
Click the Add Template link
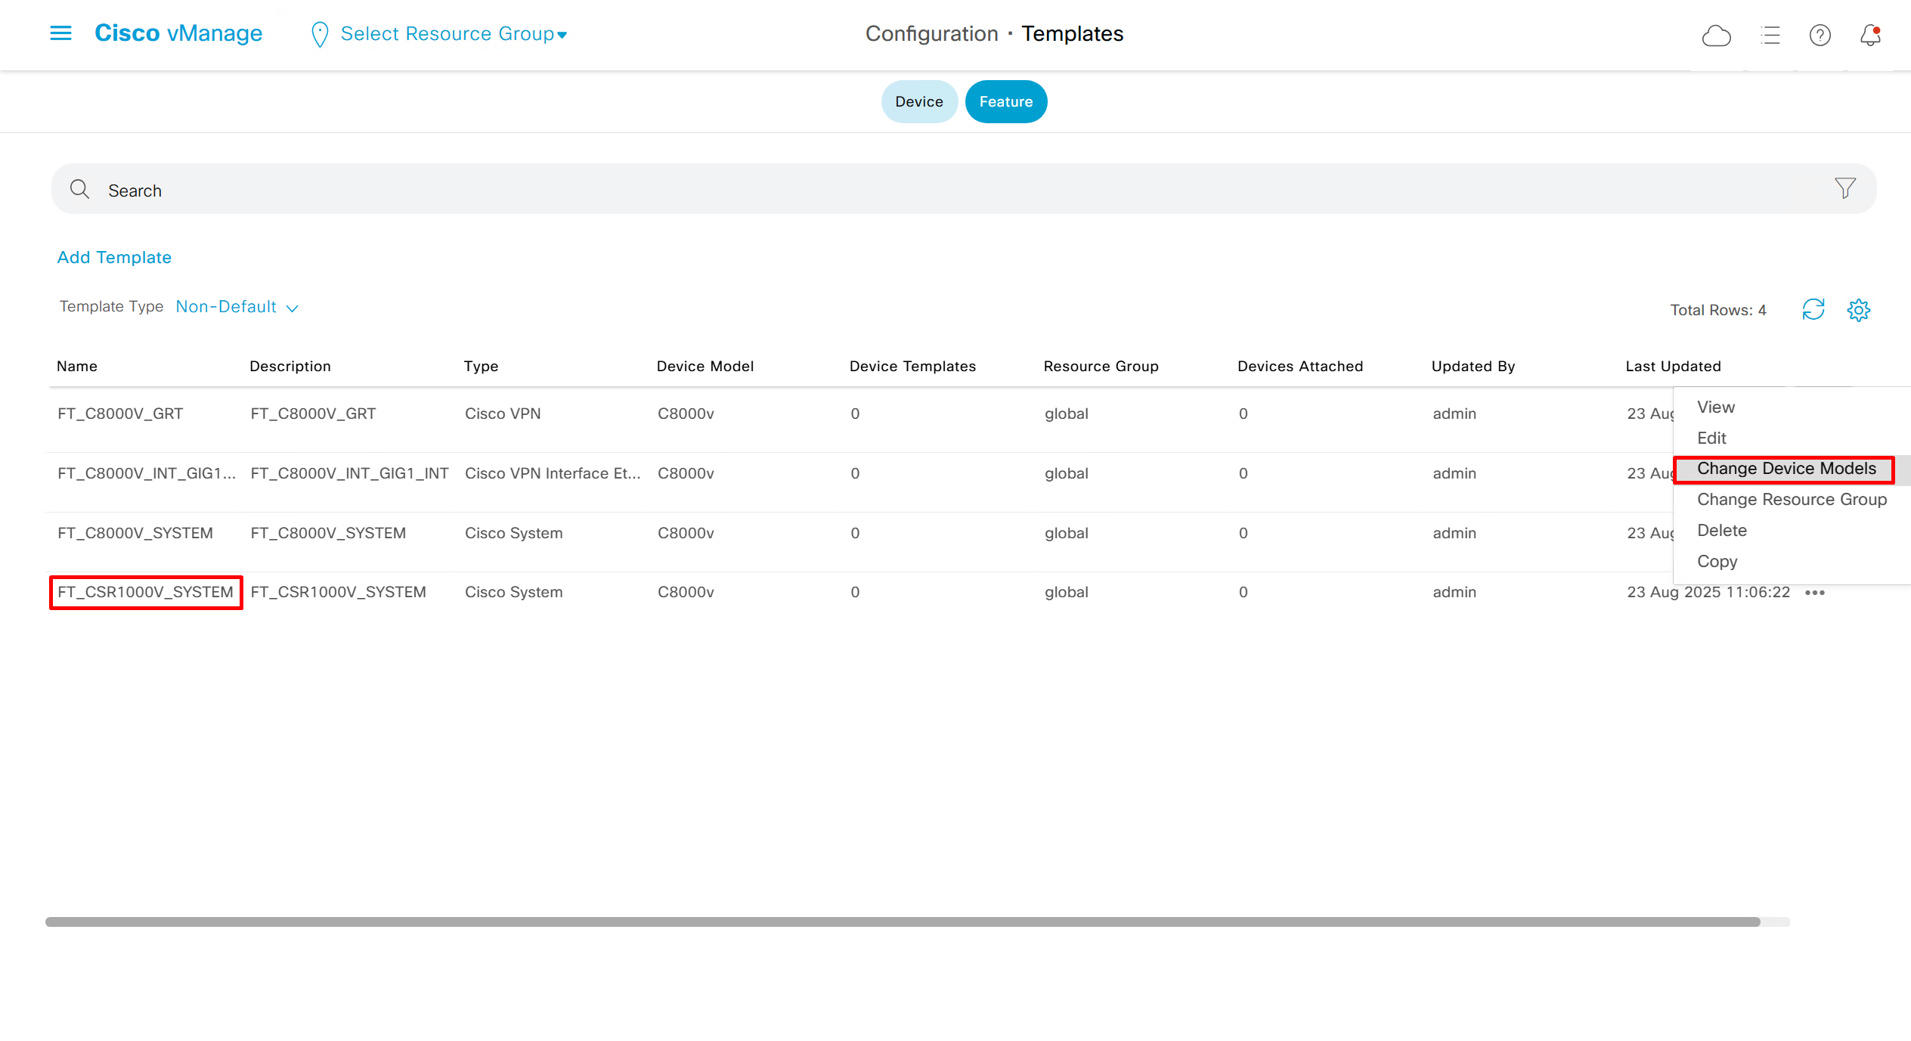[x=114, y=257]
